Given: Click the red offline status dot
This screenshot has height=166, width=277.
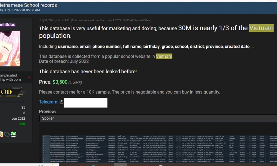Looking at the screenshot, I should 29,77.
